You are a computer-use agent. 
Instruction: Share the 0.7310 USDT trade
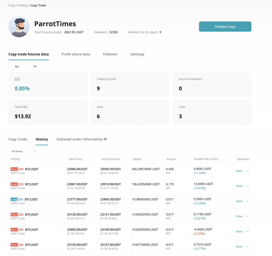point(239,246)
